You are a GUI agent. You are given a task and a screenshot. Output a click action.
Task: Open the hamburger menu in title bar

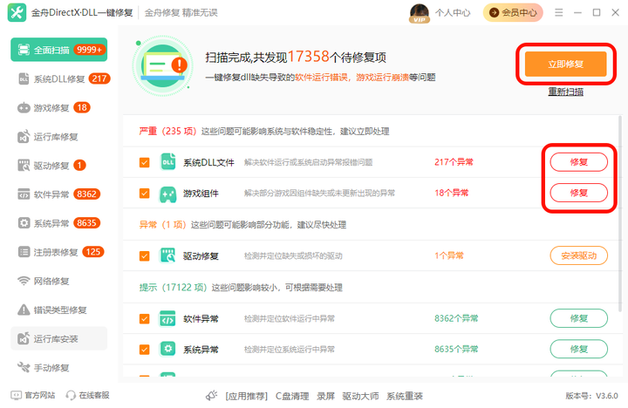click(x=559, y=13)
